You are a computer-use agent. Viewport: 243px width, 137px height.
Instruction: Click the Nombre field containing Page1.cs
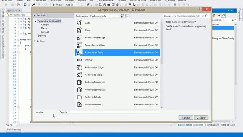tap(109, 112)
